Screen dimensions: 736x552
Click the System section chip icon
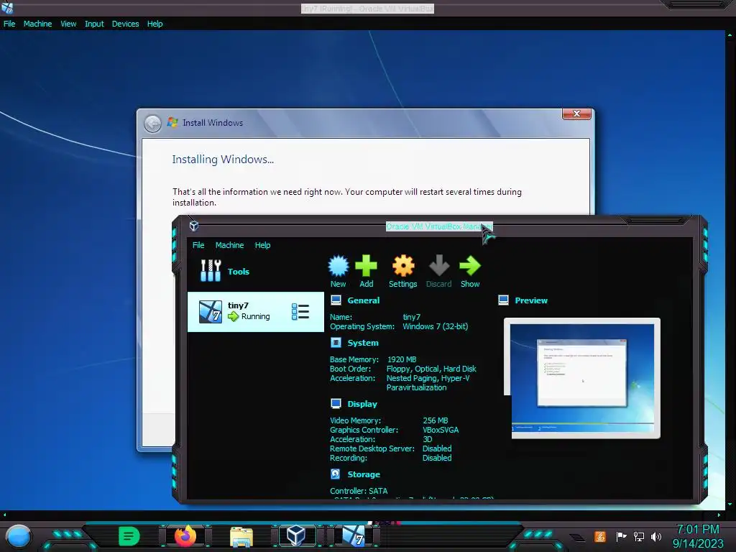click(x=336, y=343)
